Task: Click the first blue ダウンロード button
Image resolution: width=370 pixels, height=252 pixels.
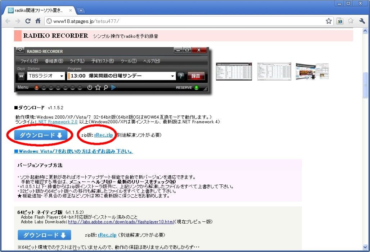Action: (x=40, y=135)
